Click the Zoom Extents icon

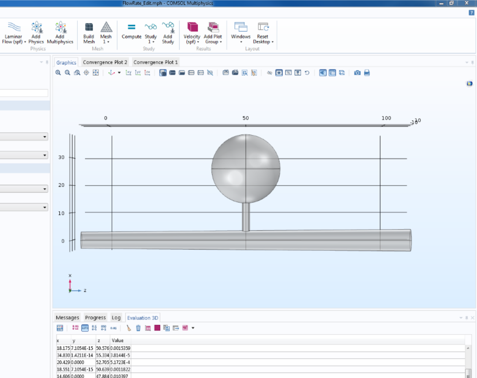point(95,73)
